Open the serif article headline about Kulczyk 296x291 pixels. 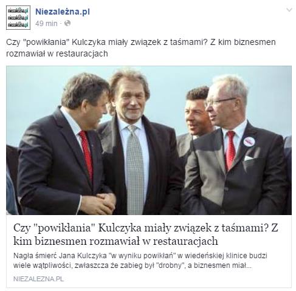[145, 235]
